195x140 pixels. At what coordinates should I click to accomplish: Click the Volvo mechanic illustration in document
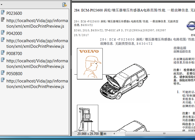tap(90, 64)
